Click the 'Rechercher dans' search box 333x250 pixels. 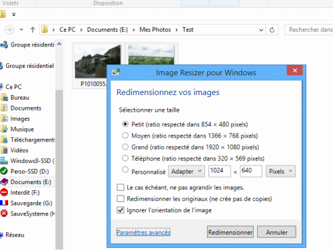(x=309, y=29)
